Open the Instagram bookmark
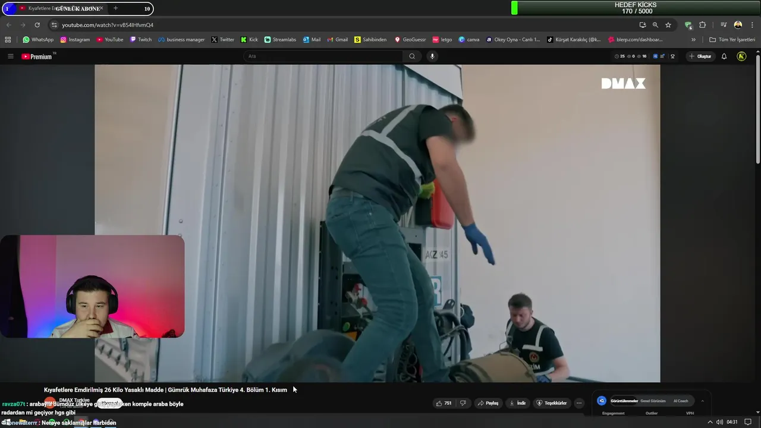 pos(75,40)
